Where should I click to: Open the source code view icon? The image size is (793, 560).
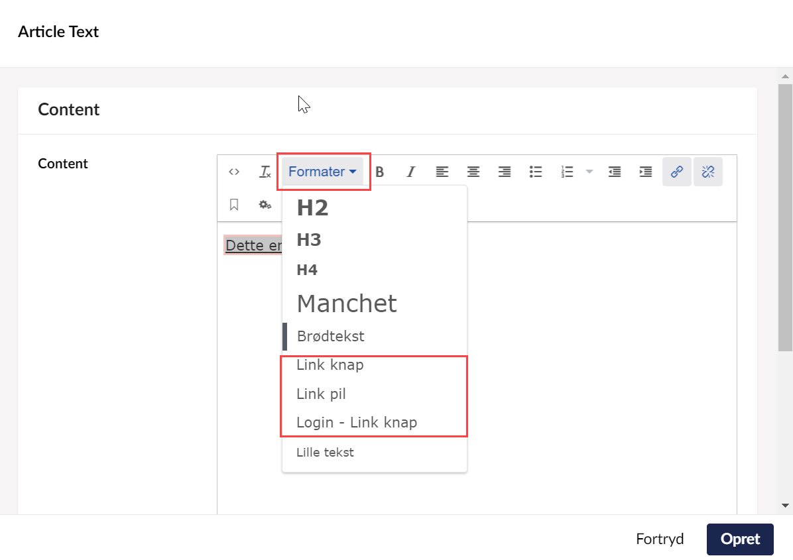234,172
